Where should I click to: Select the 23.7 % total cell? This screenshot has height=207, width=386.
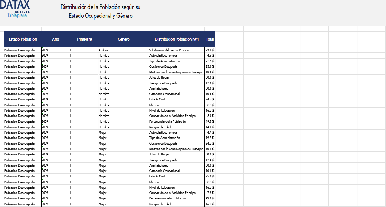click(210, 61)
